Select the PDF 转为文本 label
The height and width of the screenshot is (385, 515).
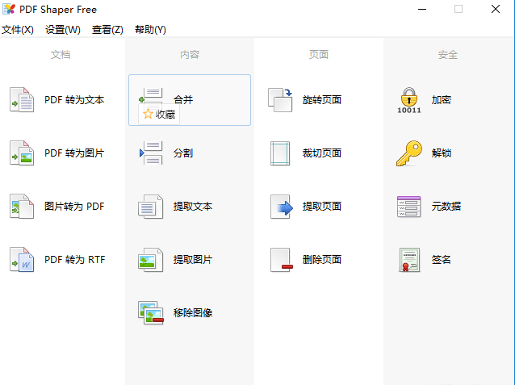(74, 99)
